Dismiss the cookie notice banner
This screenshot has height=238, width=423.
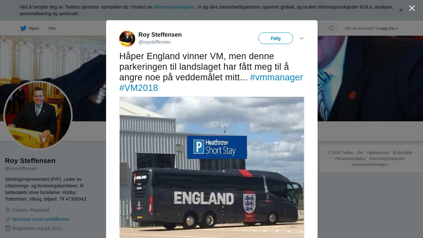coord(401,10)
